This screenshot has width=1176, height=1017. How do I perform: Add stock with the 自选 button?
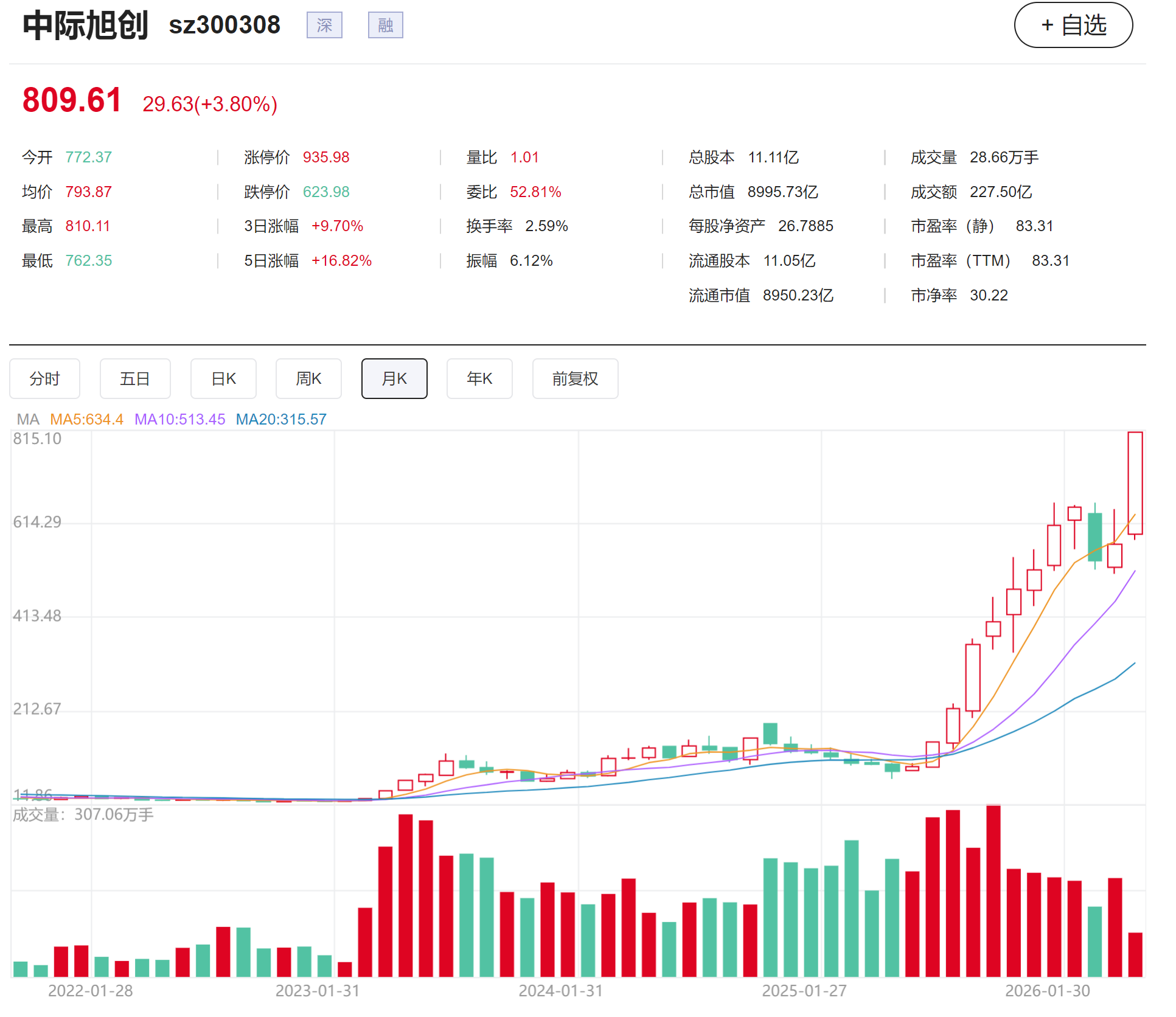click(1073, 26)
